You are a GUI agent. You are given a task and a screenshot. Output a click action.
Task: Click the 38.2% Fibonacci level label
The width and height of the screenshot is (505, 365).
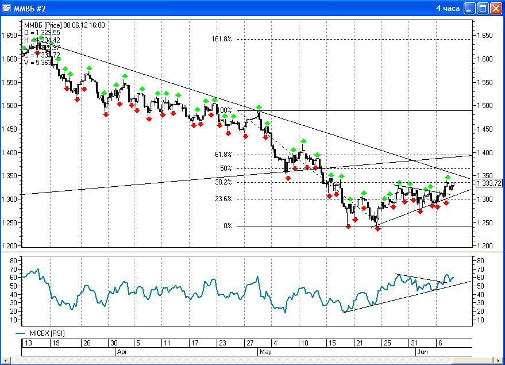pyautogui.click(x=223, y=182)
